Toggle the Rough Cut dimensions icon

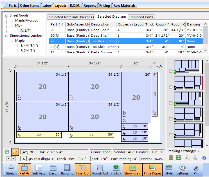tap(100, 169)
